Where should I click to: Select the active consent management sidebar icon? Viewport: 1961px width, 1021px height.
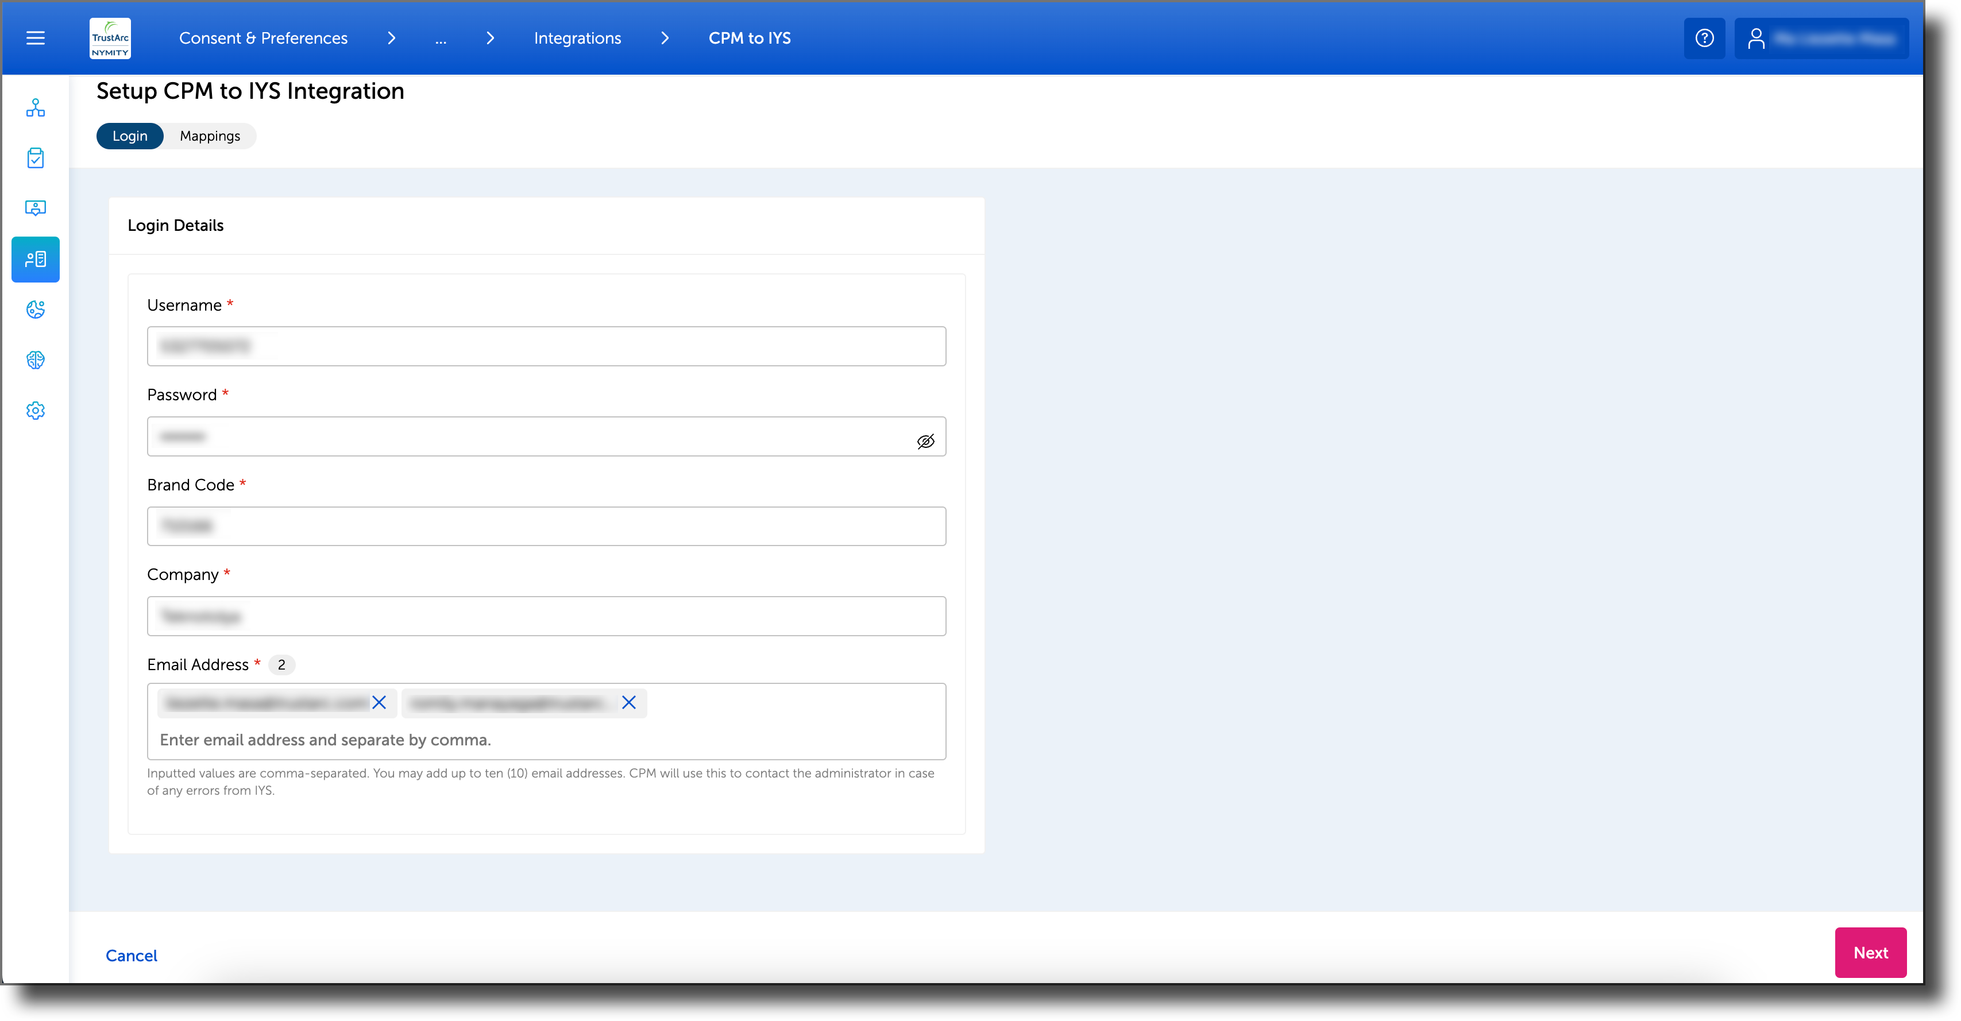pos(35,258)
